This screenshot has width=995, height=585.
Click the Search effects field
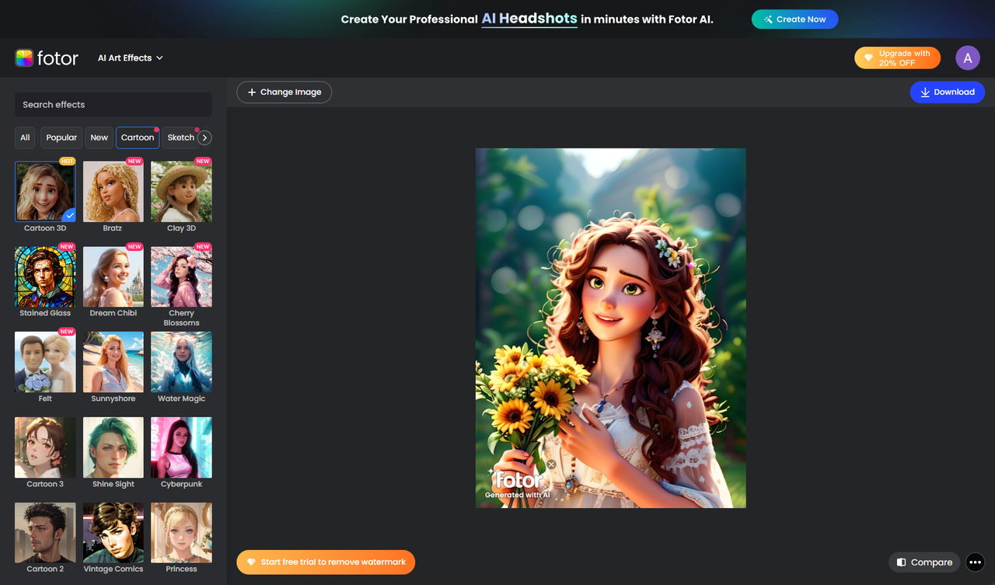point(113,105)
